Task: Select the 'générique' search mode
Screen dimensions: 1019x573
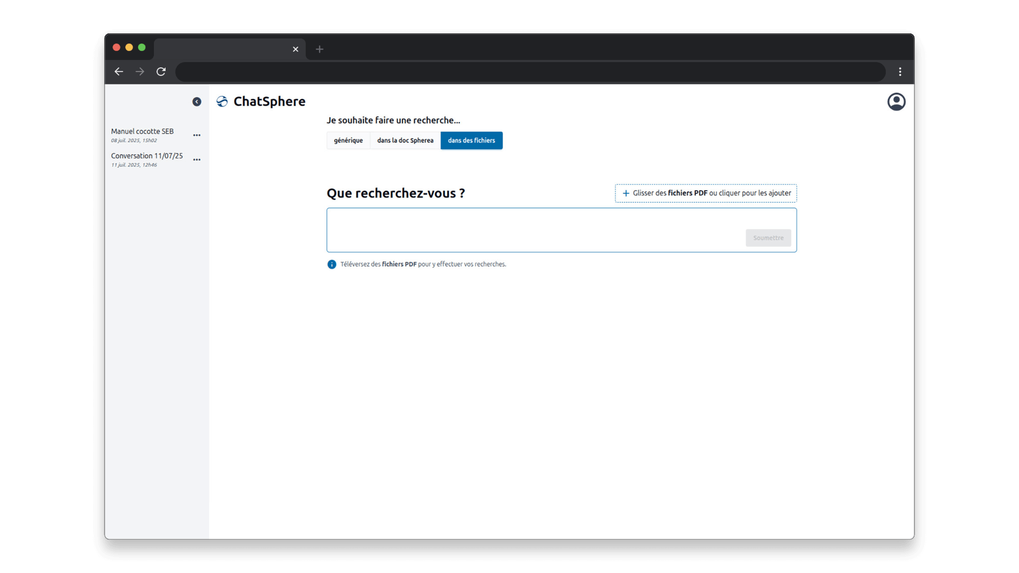Action: point(348,141)
